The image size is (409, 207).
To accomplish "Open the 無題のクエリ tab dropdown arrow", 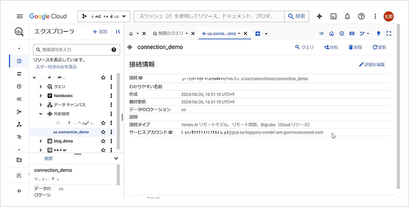I will point(187,34).
